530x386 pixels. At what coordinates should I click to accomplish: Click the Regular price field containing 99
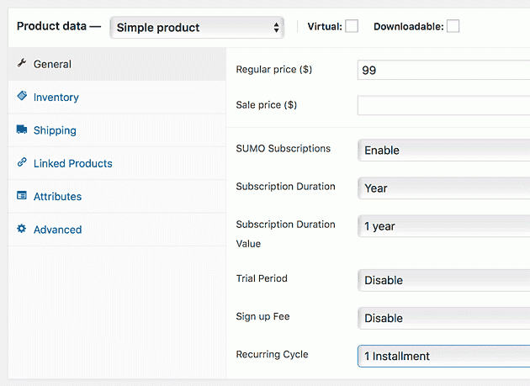click(444, 70)
